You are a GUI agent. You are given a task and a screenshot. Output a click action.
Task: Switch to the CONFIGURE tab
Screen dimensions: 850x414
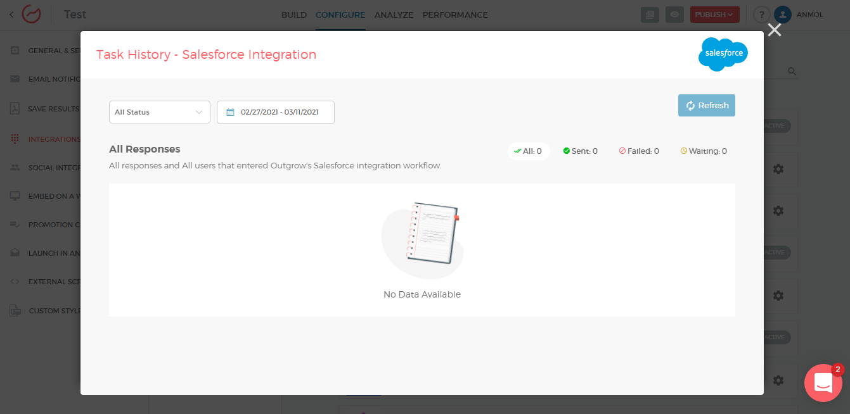click(x=340, y=15)
